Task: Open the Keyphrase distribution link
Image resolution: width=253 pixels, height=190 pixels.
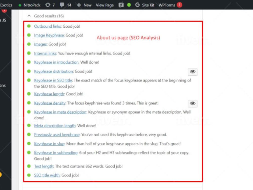Action: tap(54, 71)
